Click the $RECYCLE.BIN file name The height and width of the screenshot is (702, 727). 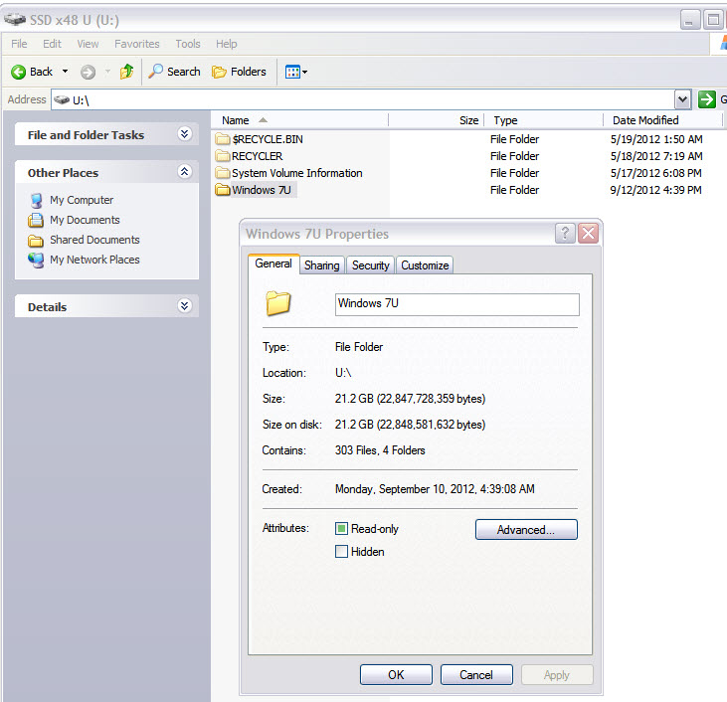[x=268, y=139]
